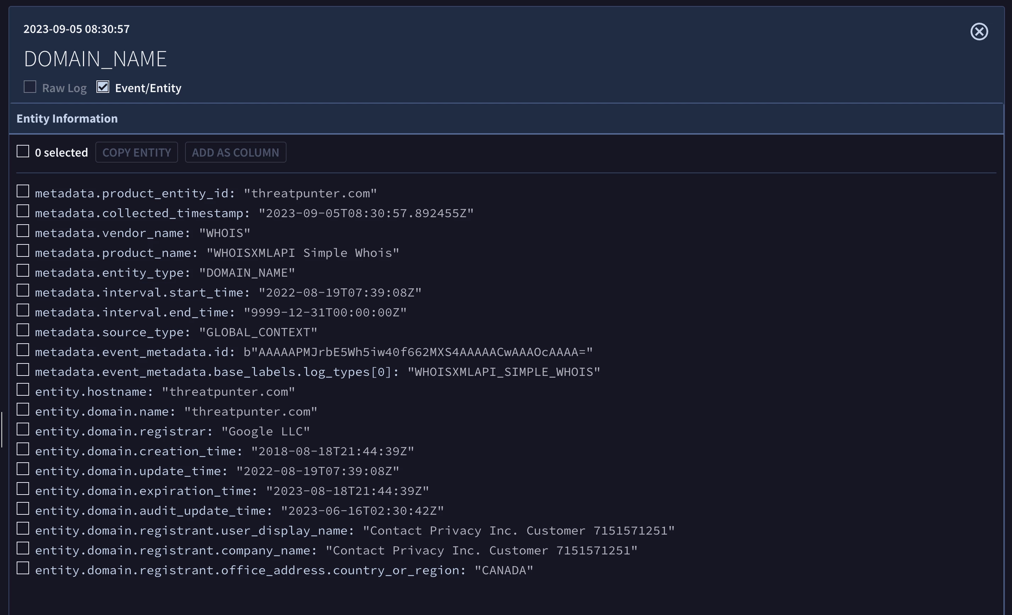
Task: Click "9999-12-31T00:00:00Z" end time value
Action: click(x=325, y=312)
